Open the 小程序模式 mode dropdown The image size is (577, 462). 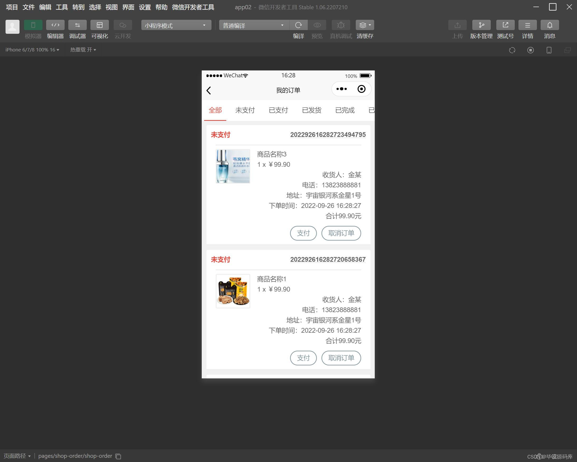(x=176, y=25)
